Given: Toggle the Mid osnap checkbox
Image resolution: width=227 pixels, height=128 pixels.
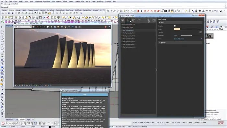Looking at the screenshot, I should tap(150, 122).
